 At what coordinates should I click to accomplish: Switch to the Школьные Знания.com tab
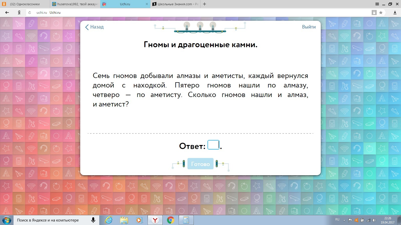click(x=175, y=4)
